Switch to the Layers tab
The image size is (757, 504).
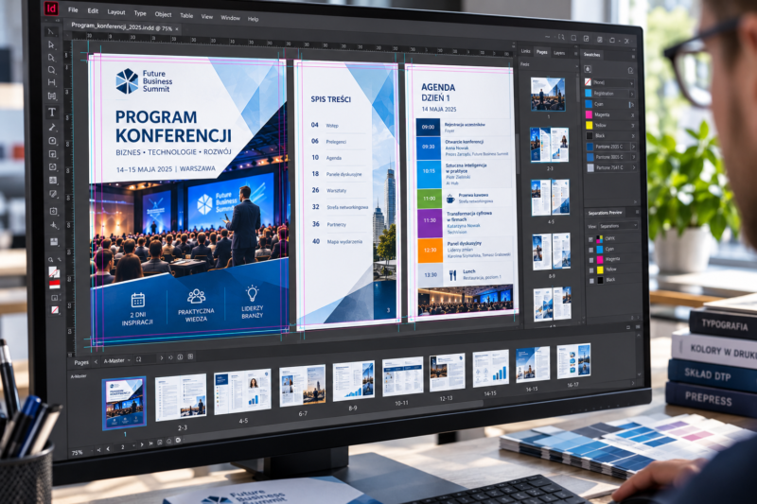[559, 53]
